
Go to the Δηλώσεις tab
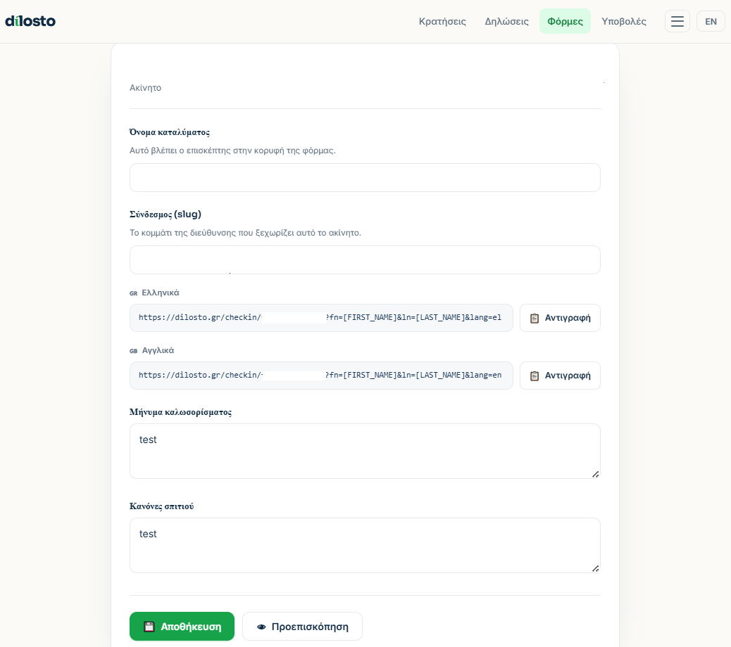coord(506,21)
